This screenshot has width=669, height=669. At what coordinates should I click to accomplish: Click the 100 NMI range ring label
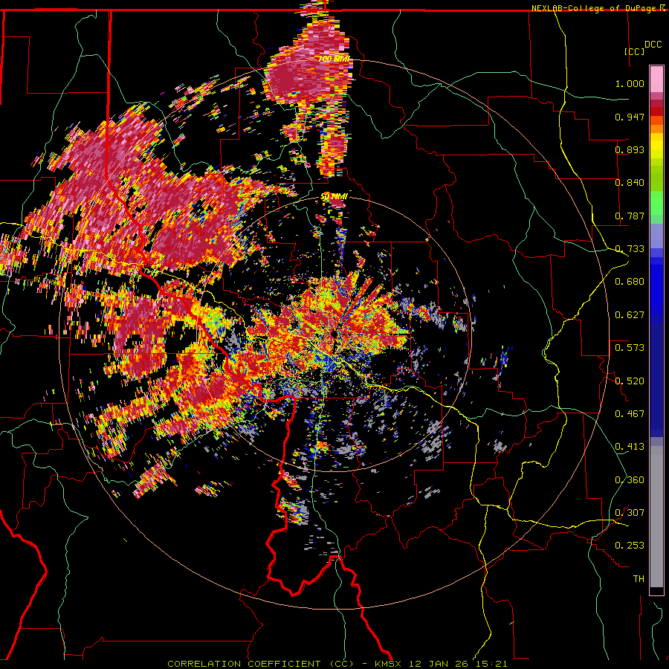pyautogui.click(x=334, y=59)
